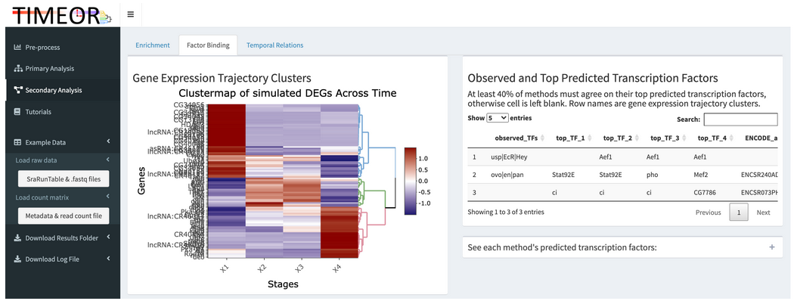
Task: Click the Download Results Folder icon
Action: tap(17, 237)
